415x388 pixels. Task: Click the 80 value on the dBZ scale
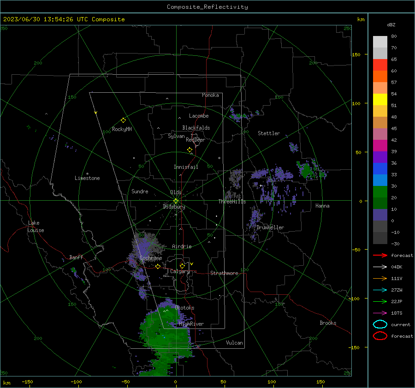(x=394, y=36)
